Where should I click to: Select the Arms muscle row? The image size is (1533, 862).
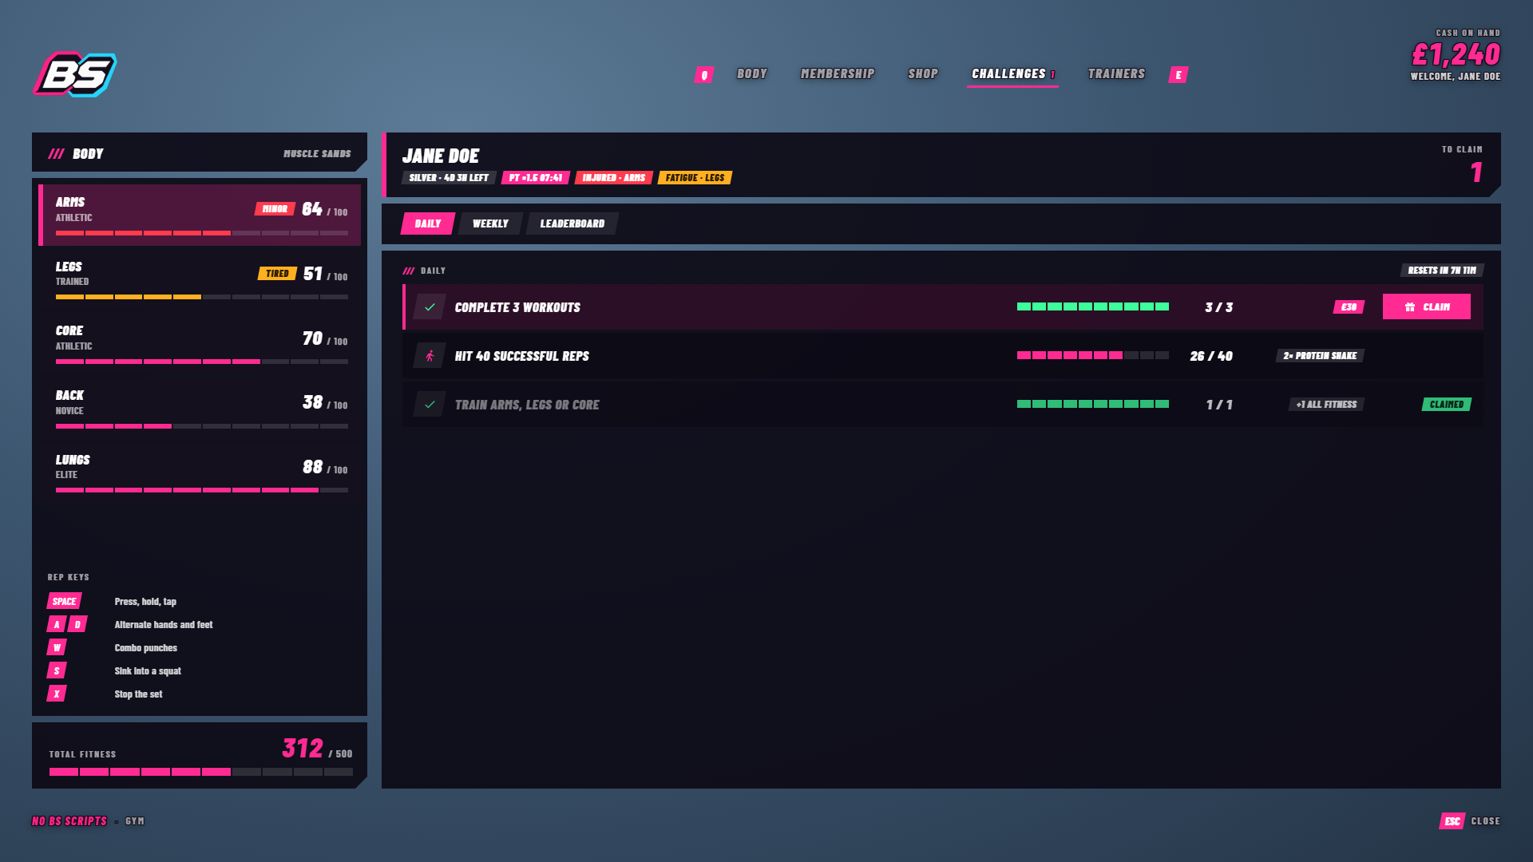click(200, 215)
